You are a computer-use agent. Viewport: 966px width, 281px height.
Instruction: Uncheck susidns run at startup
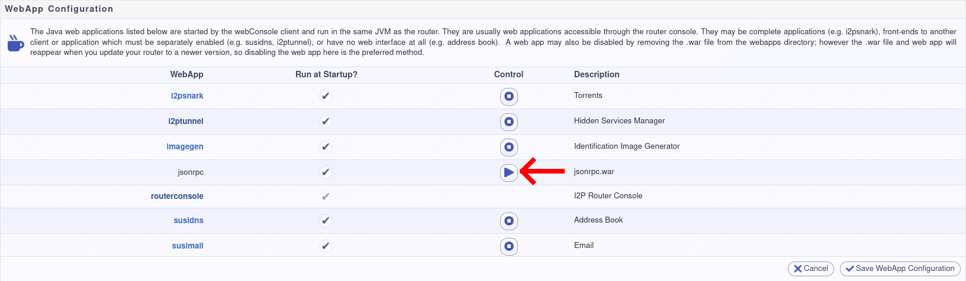tap(326, 221)
